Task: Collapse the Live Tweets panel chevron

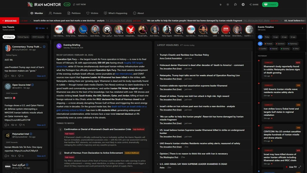Action: click(x=47, y=28)
